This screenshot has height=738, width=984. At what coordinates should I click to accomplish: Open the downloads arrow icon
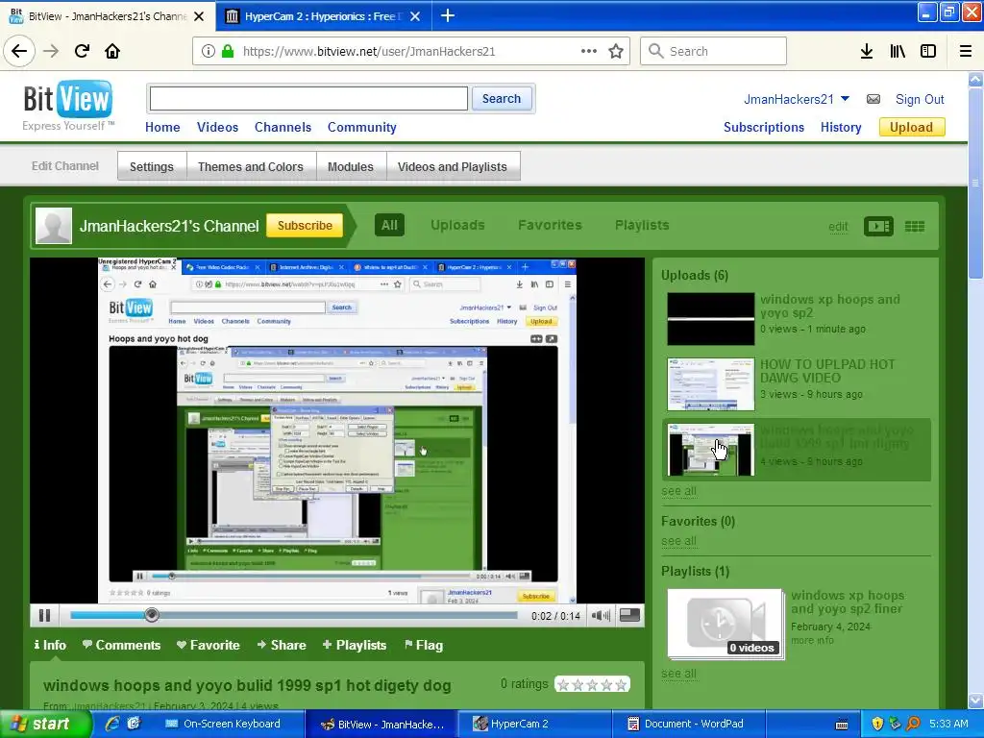click(x=866, y=52)
